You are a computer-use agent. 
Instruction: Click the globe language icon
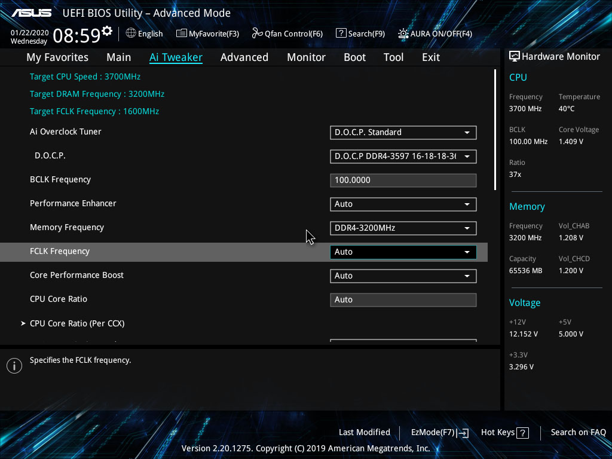pyautogui.click(x=131, y=33)
